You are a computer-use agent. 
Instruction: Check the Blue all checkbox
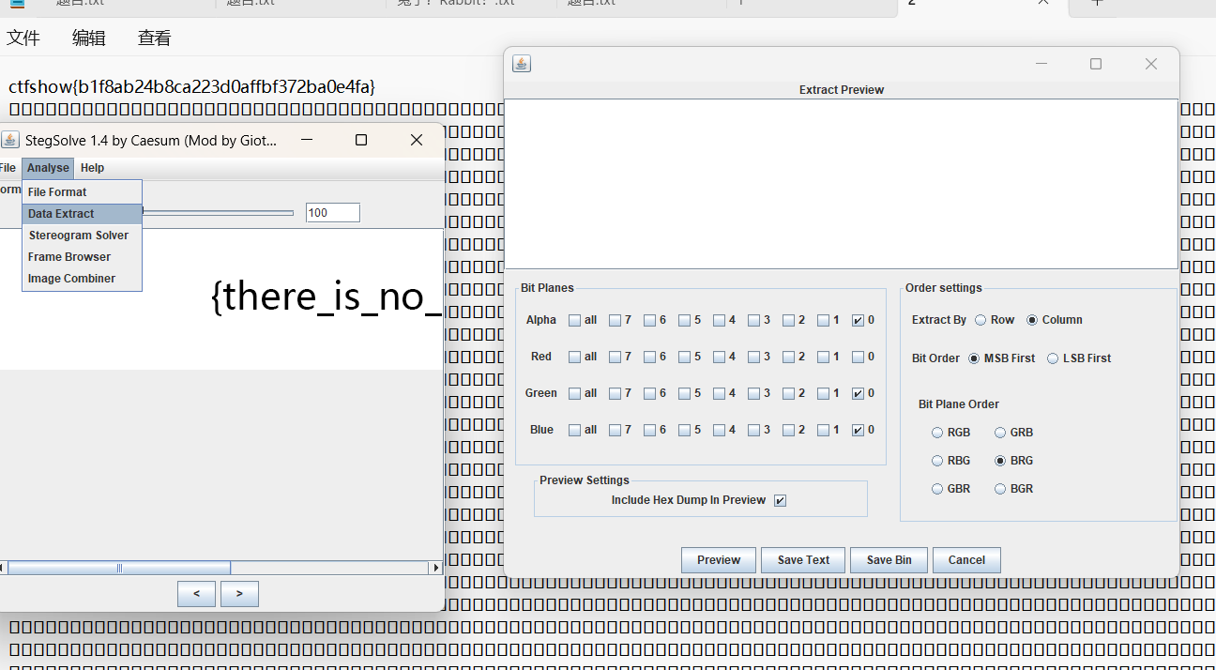[x=575, y=431]
